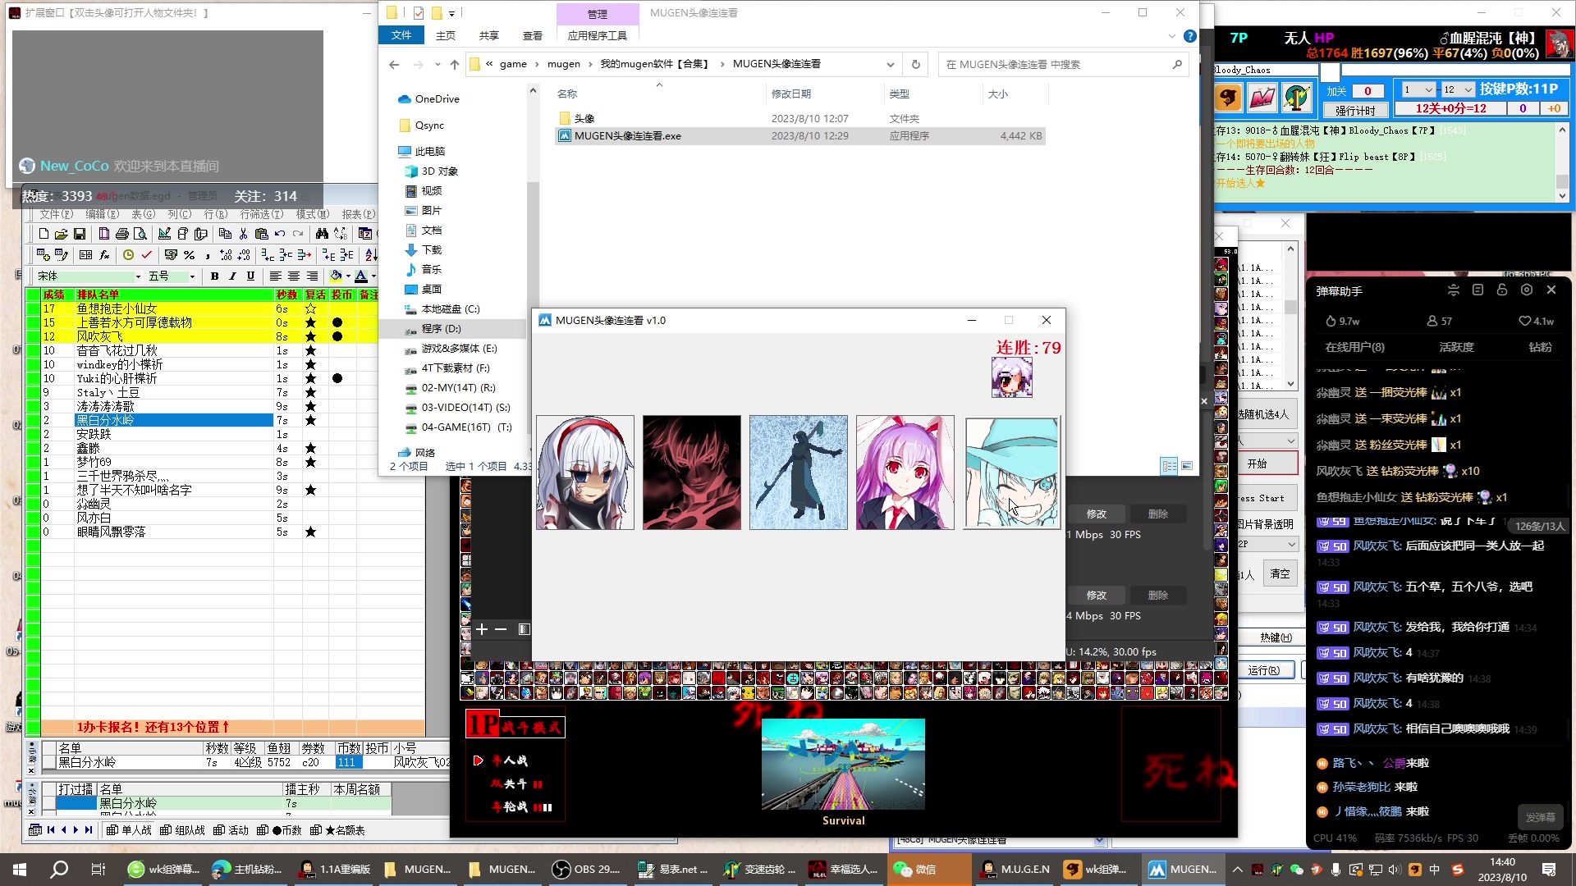Click the percent format icon
The width and height of the screenshot is (1576, 886).
(x=190, y=255)
